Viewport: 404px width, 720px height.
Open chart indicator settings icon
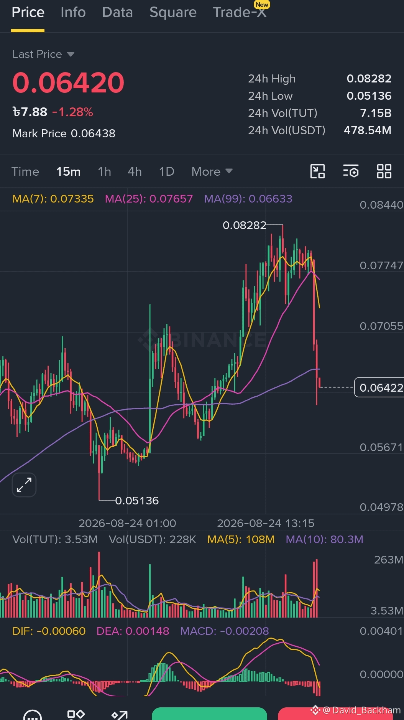click(x=351, y=171)
